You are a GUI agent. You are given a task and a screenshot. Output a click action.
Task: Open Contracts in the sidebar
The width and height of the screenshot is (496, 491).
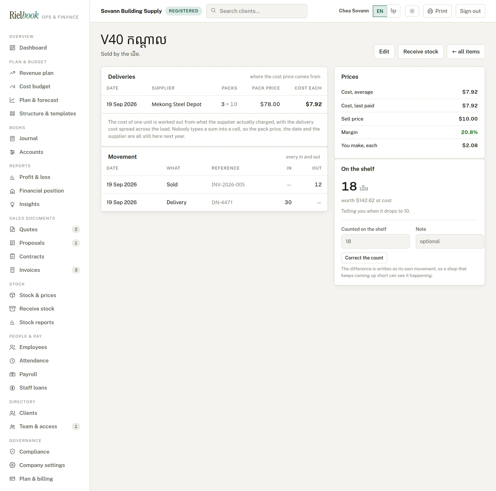point(45,257)
